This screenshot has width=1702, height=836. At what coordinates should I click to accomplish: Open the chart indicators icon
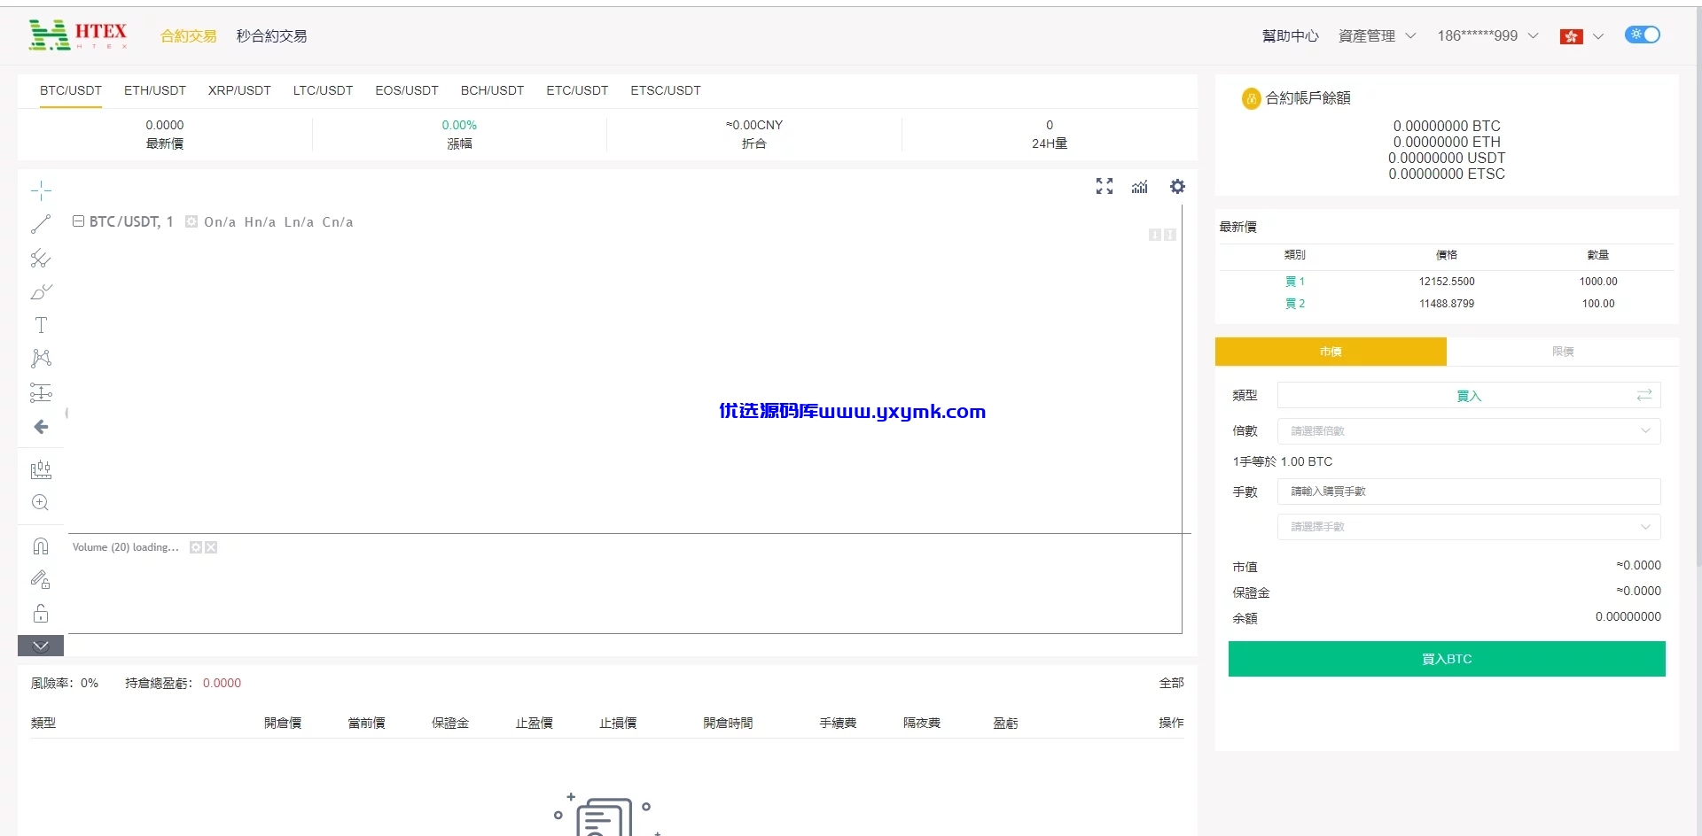click(1140, 186)
